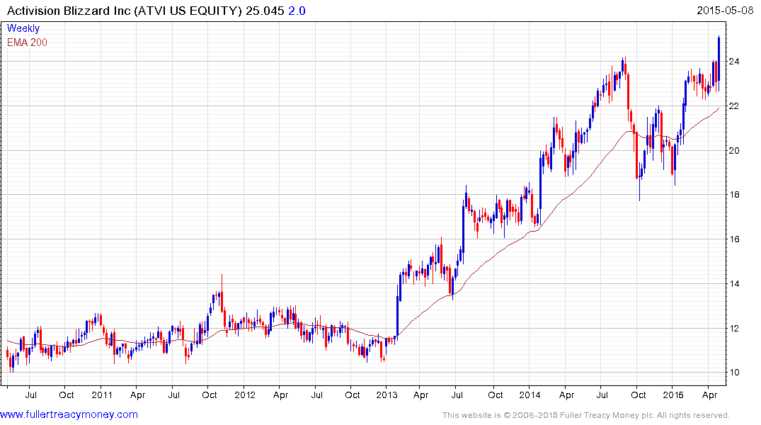Click the 14 price axis label

point(734,283)
